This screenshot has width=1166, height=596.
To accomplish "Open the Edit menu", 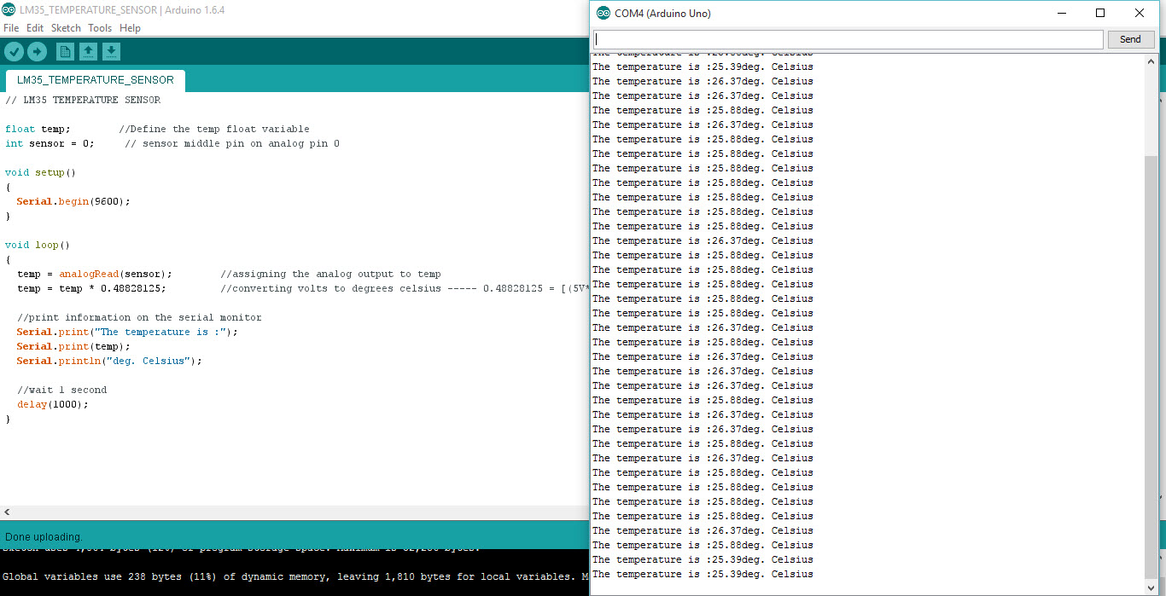I will [x=35, y=28].
